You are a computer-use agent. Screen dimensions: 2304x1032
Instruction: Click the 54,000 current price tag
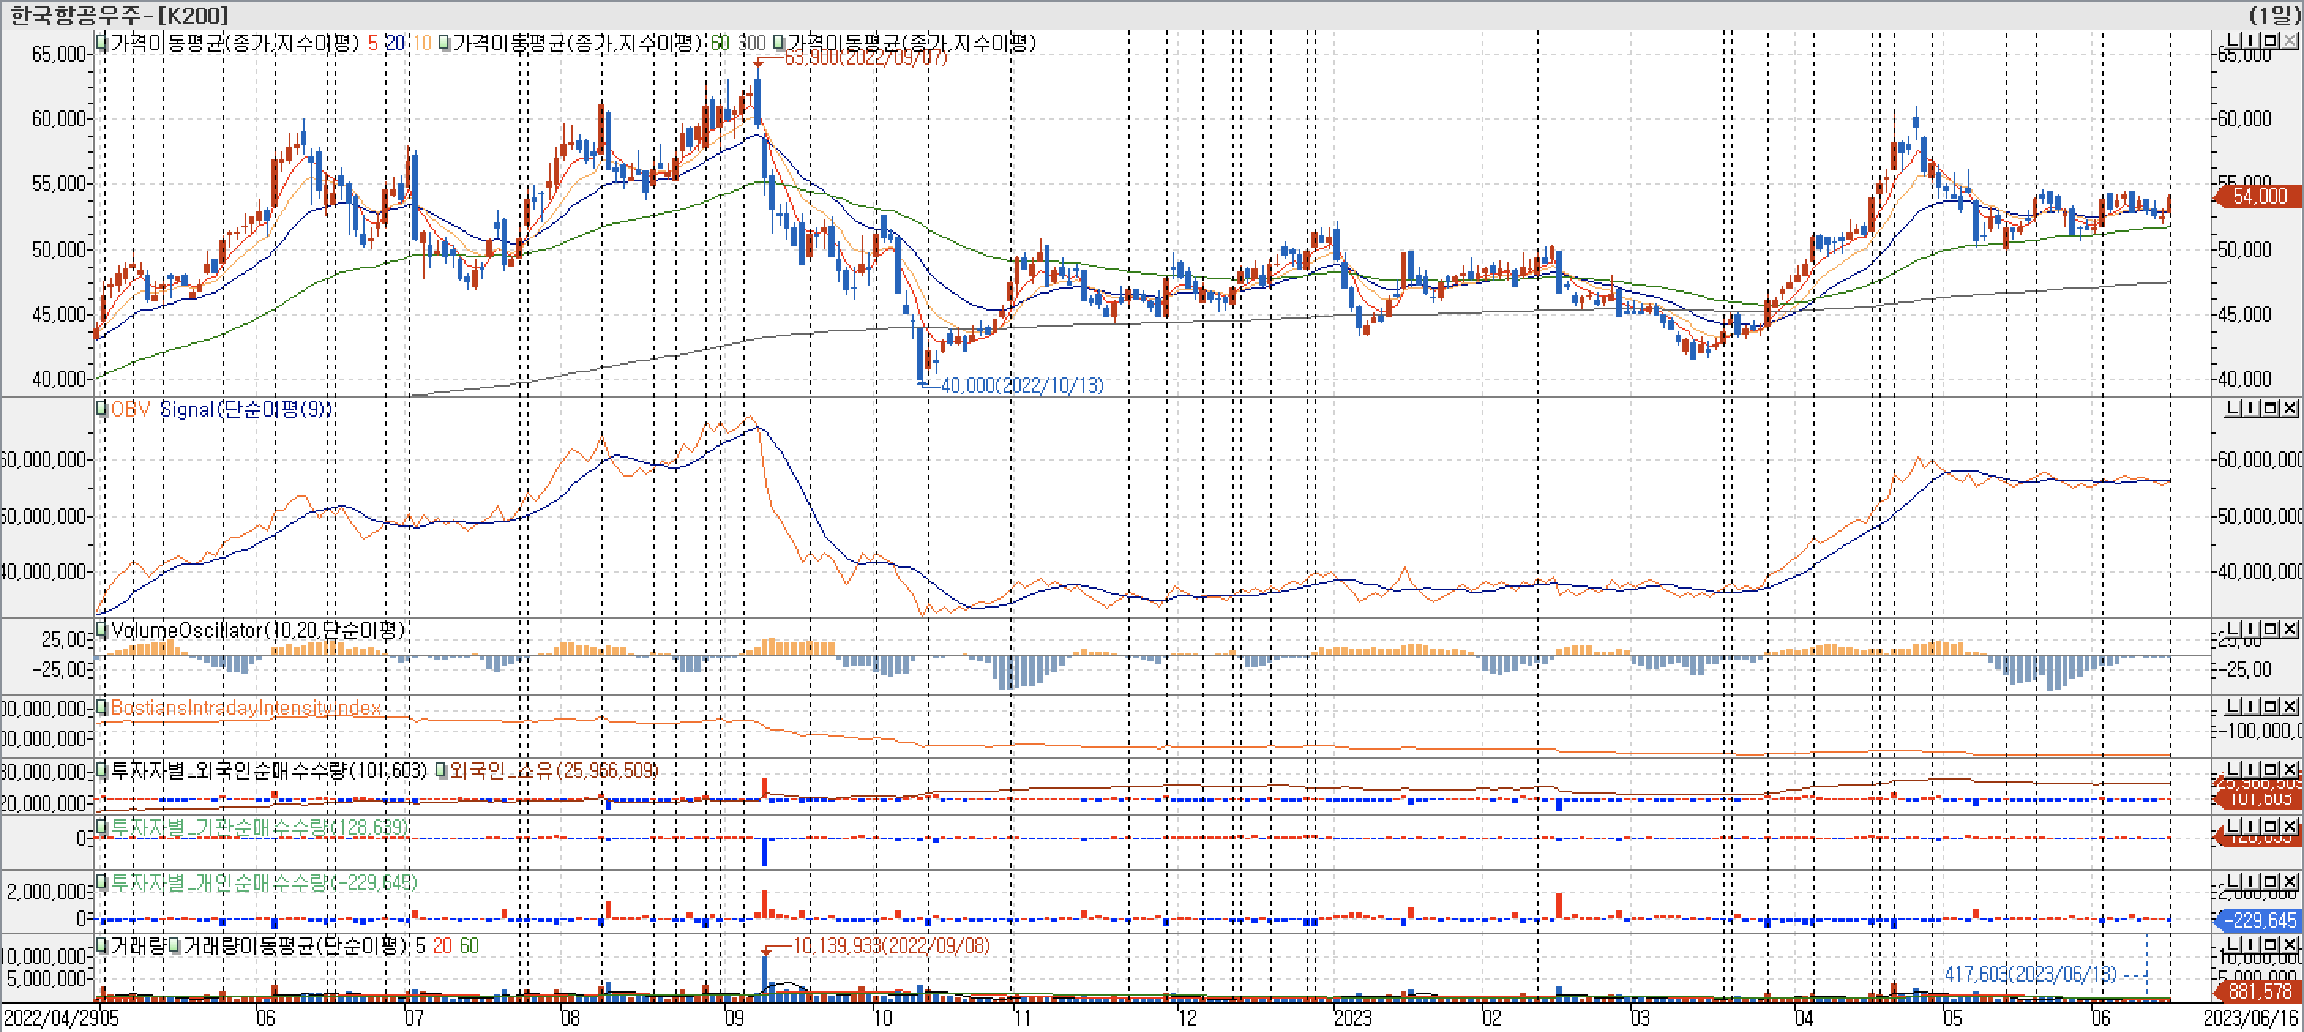pyautogui.click(x=2259, y=196)
